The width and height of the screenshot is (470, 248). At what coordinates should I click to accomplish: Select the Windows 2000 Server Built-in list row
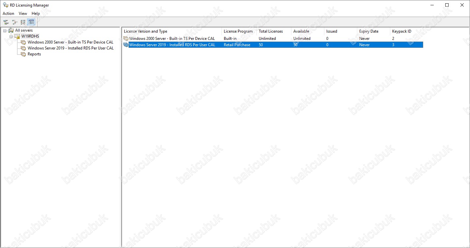point(172,39)
